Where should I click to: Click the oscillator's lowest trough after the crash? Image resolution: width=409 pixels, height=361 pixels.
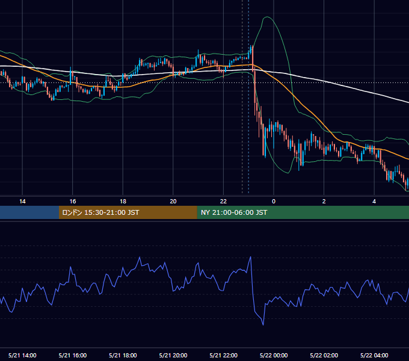(x=263, y=324)
